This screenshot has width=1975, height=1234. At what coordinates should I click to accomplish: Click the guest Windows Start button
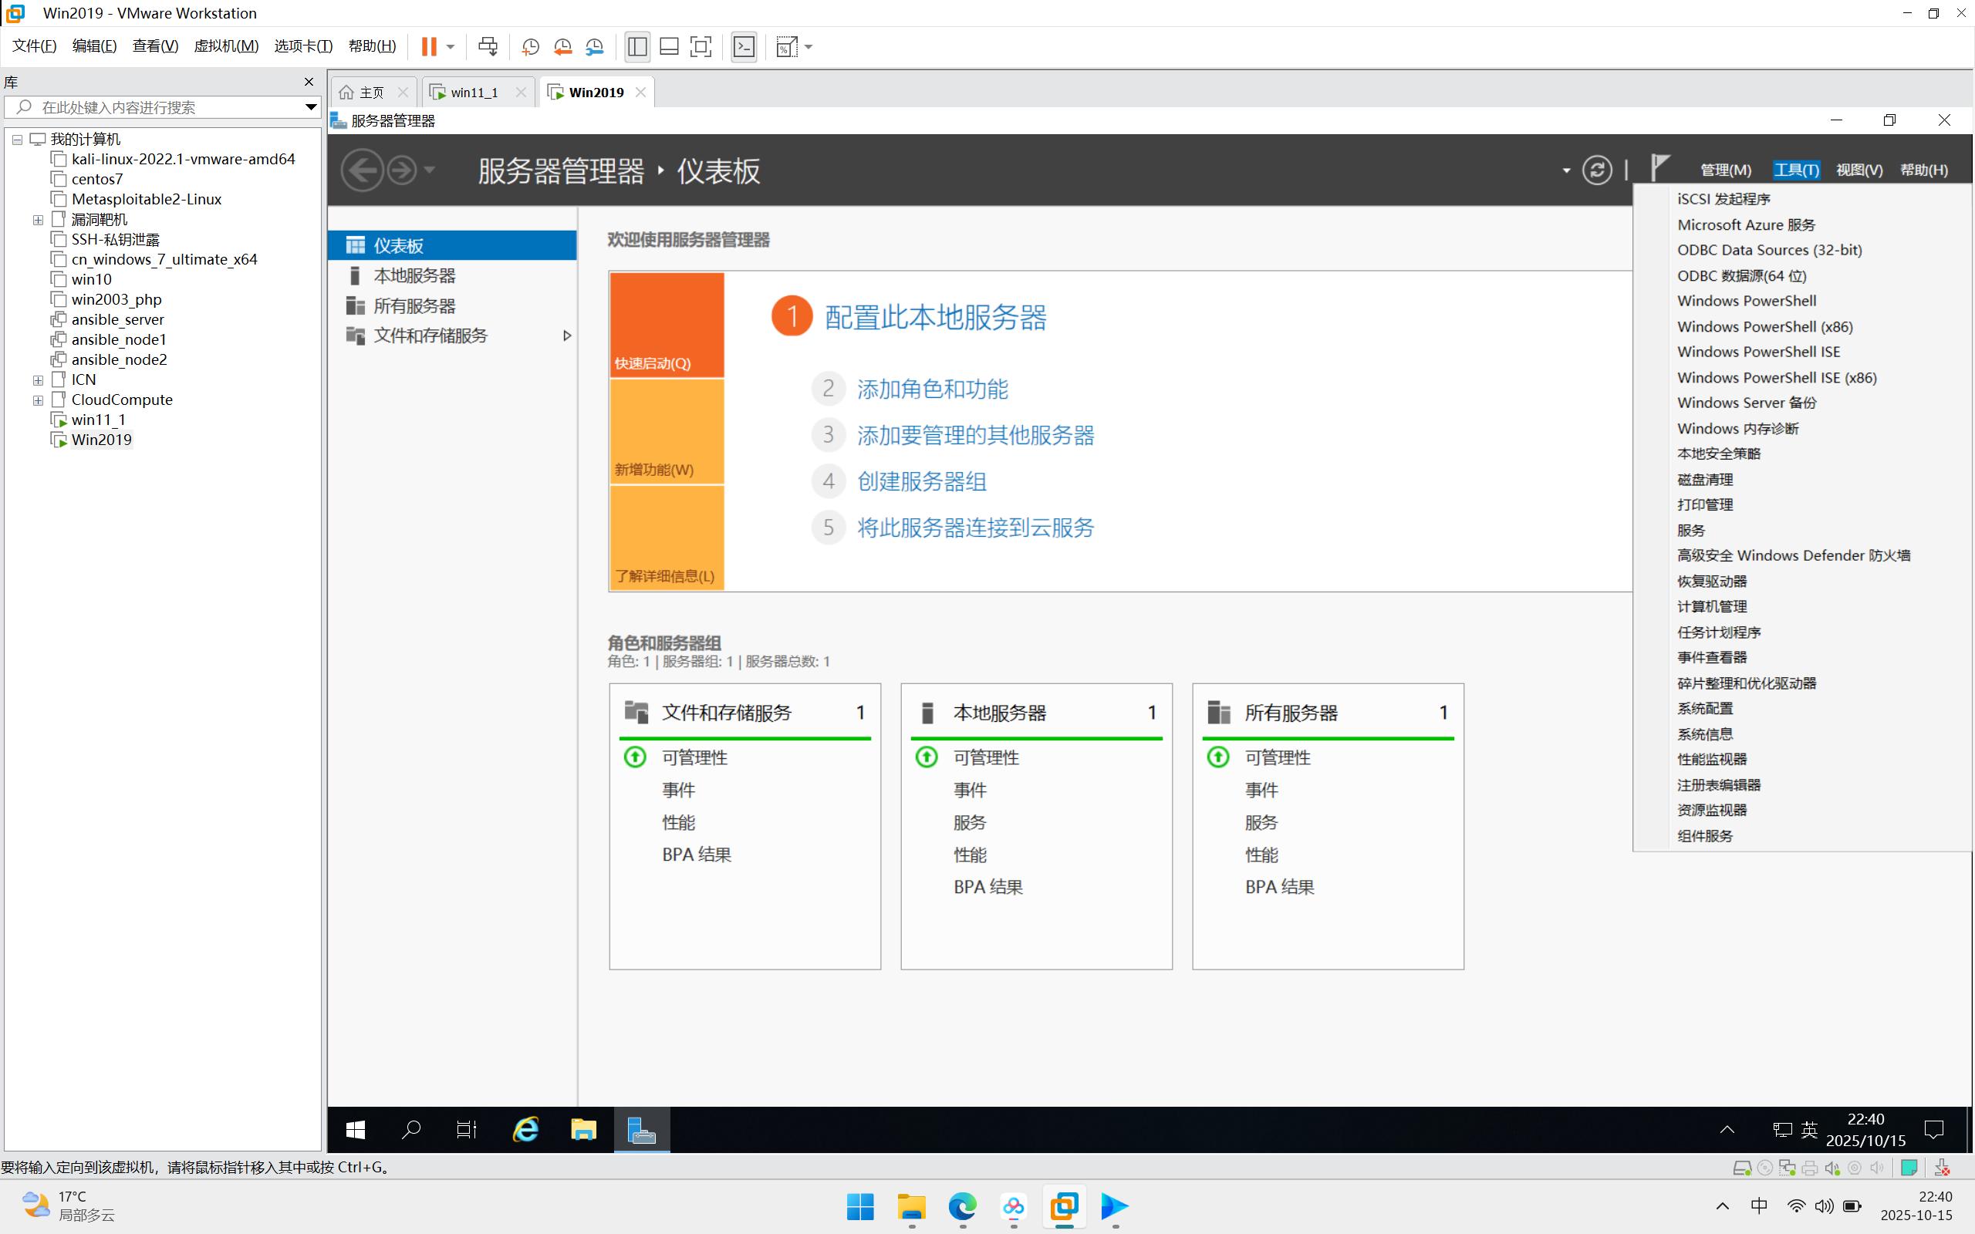click(355, 1130)
